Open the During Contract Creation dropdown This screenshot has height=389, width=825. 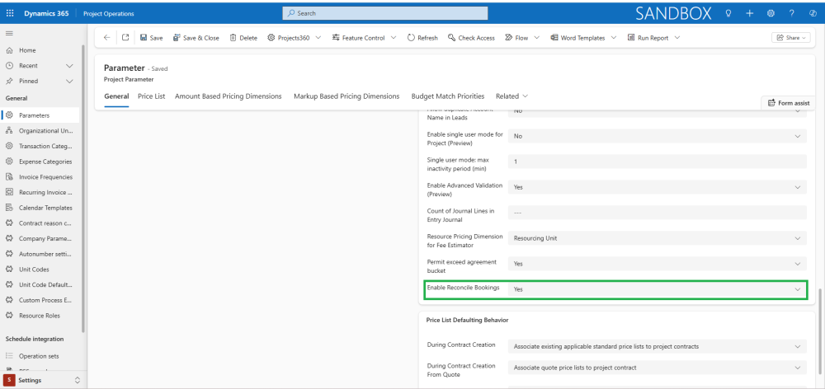pyautogui.click(x=657, y=345)
